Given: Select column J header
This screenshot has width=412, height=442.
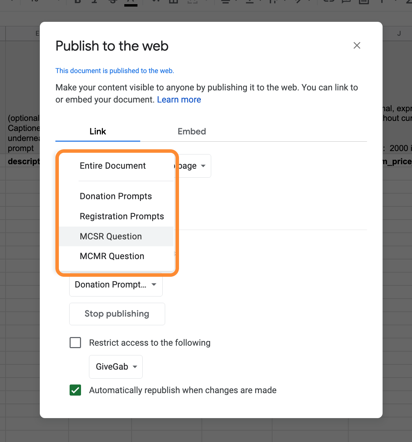Looking at the screenshot, I should pyautogui.click(x=399, y=34).
